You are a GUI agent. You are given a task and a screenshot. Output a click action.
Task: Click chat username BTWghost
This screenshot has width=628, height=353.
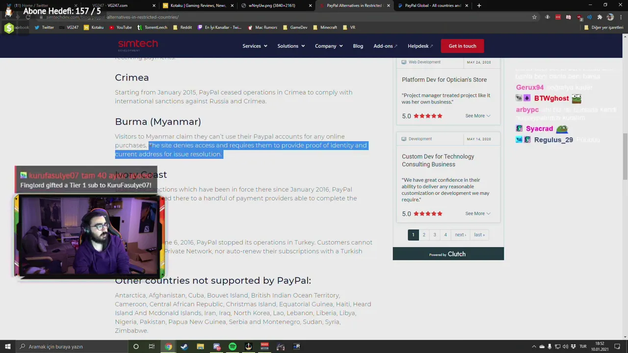click(551, 98)
